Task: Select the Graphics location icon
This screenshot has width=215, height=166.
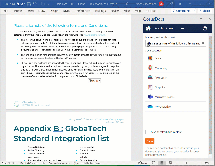Action: click(150, 87)
